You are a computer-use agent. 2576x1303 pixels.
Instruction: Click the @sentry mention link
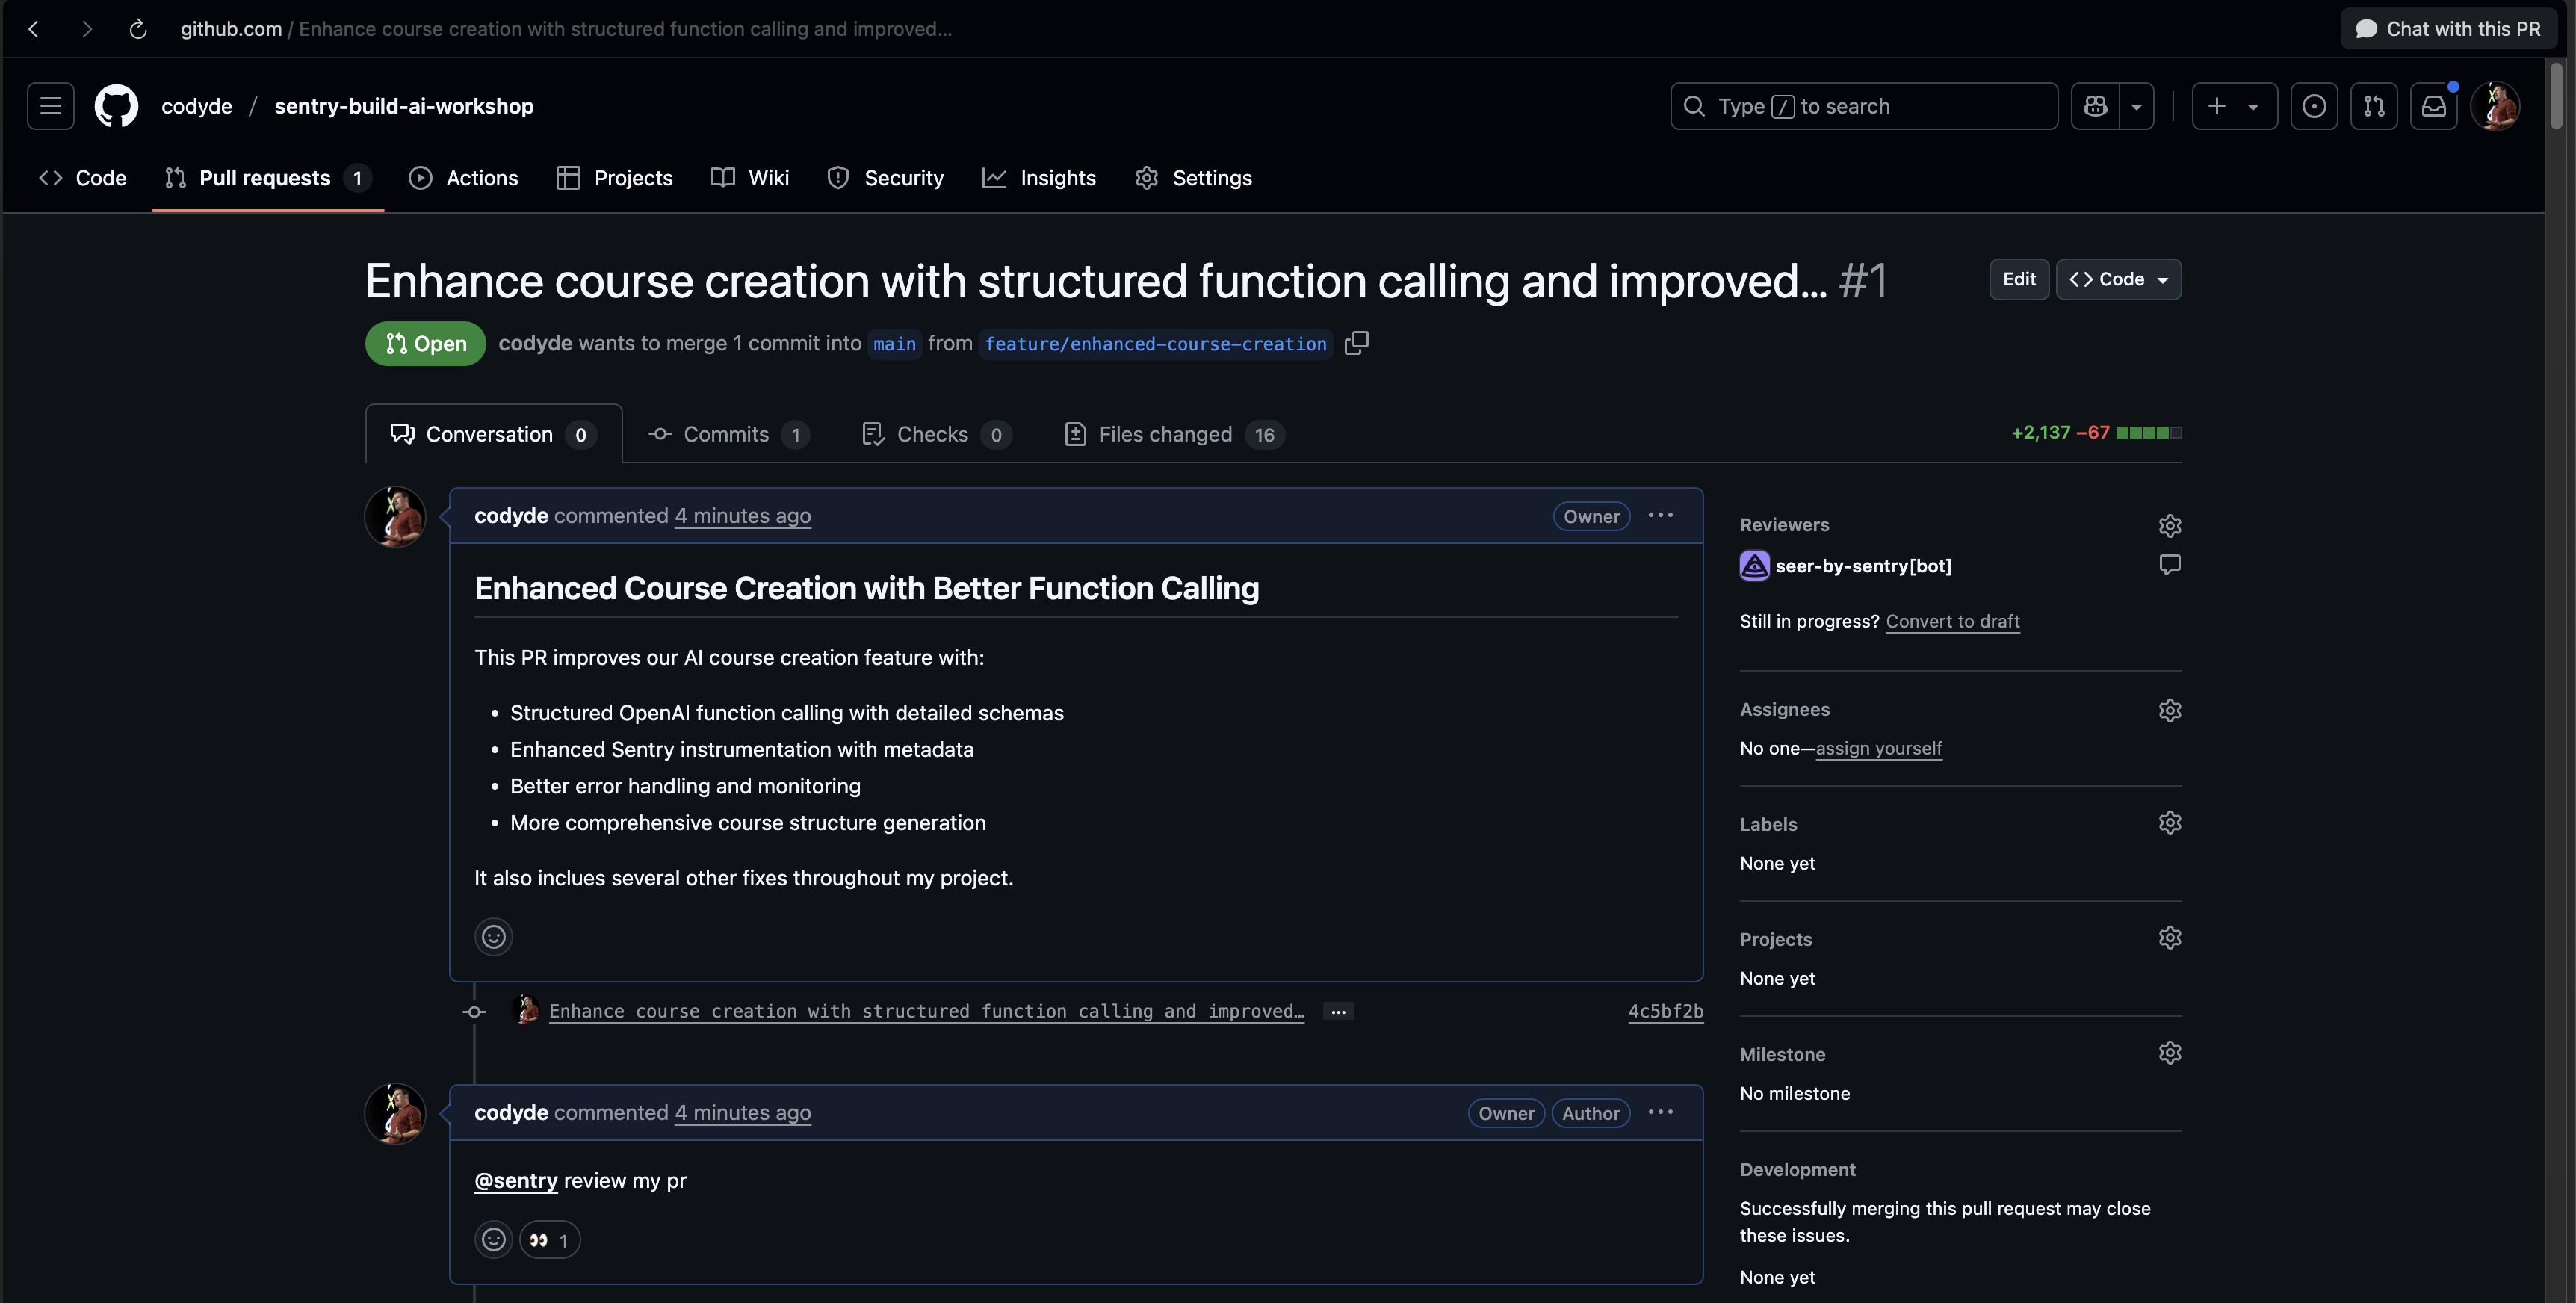pos(515,1181)
